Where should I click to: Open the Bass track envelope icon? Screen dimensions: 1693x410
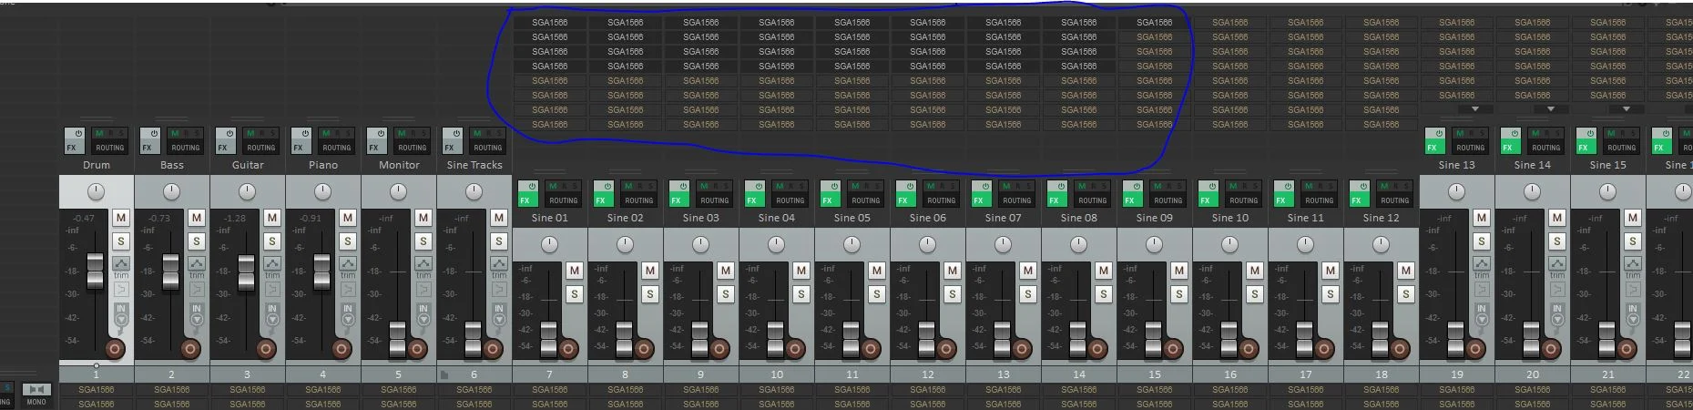(x=197, y=263)
